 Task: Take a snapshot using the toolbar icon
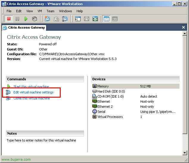click(x=47, y=19)
